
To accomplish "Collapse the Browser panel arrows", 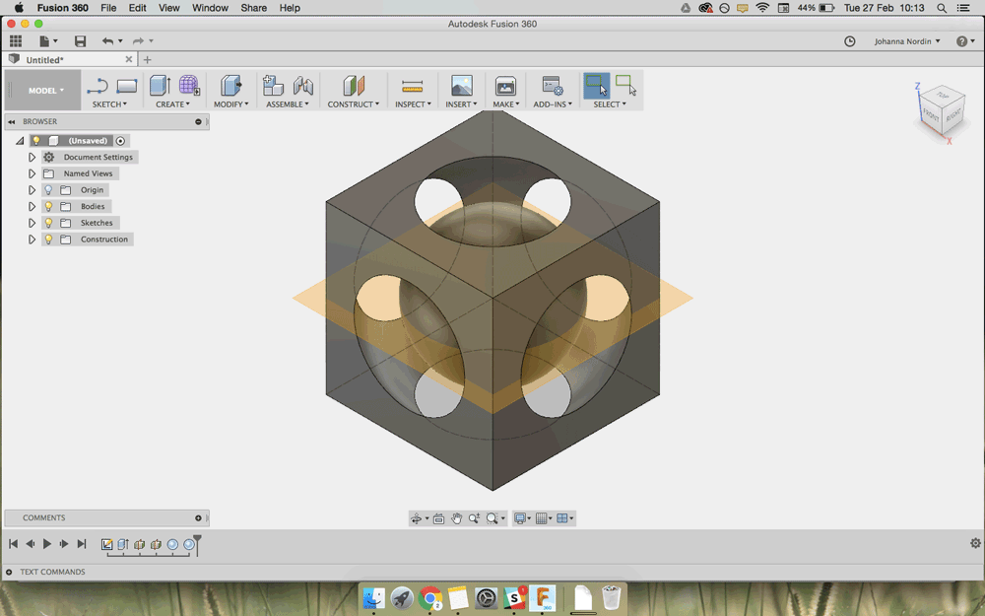I will [x=11, y=121].
